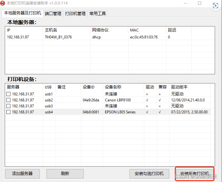Click 无驱动 in the usb1 row
Viewport: 222px width, 182px height.
[177, 94]
